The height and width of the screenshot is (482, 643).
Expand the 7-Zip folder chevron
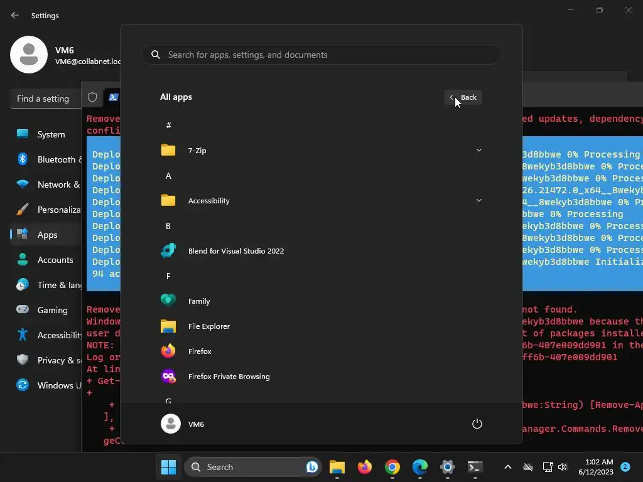click(478, 151)
